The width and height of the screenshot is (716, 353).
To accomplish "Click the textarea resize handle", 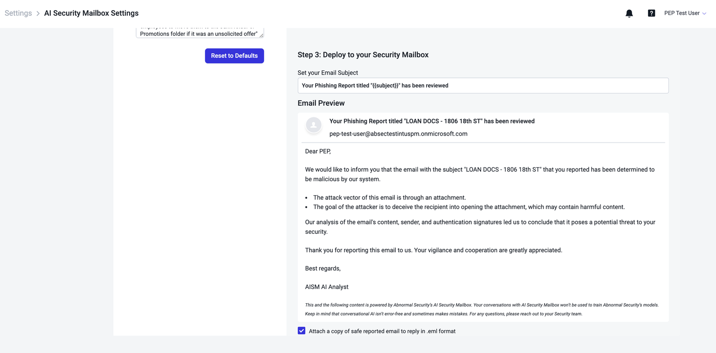I will pyautogui.click(x=261, y=35).
